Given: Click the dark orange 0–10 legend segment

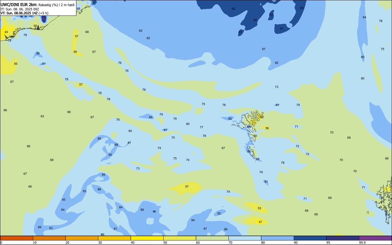Looking at the screenshot, I should click(x=17, y=238).
